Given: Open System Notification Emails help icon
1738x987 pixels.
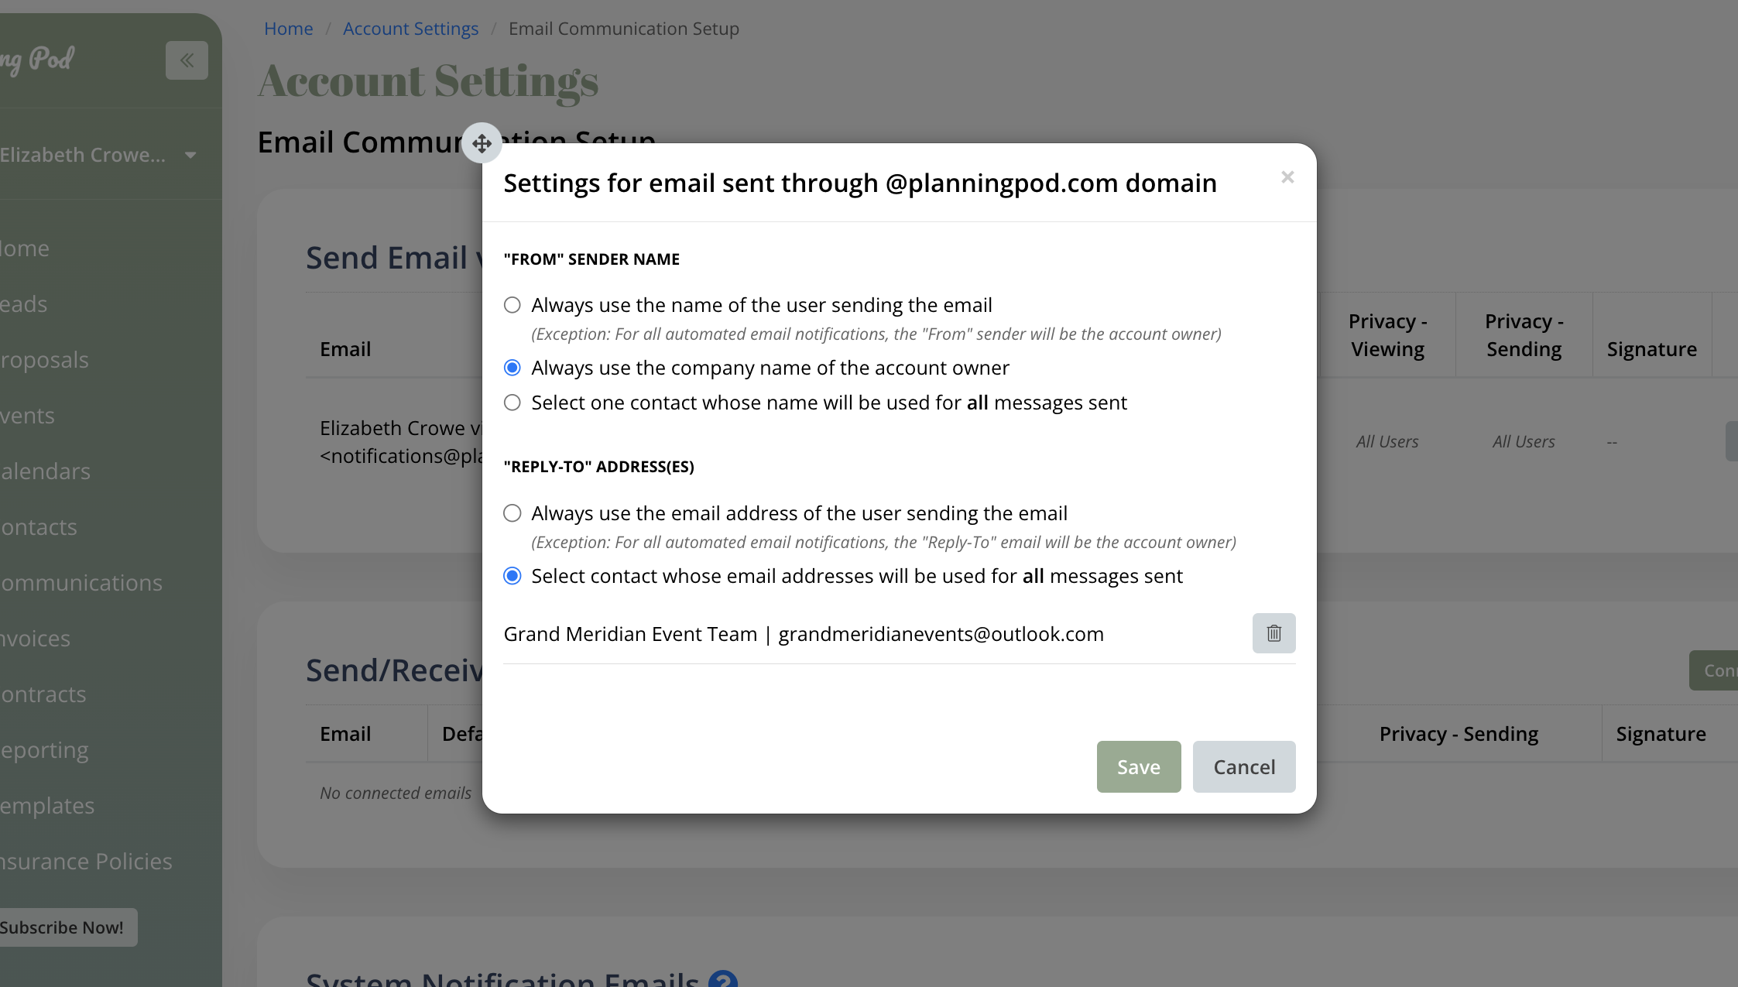Looking at the screenshot, I should [x=723, y=979].
